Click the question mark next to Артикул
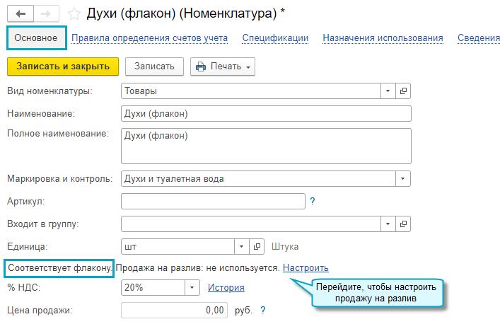The image size is (500, 324). 313,202
